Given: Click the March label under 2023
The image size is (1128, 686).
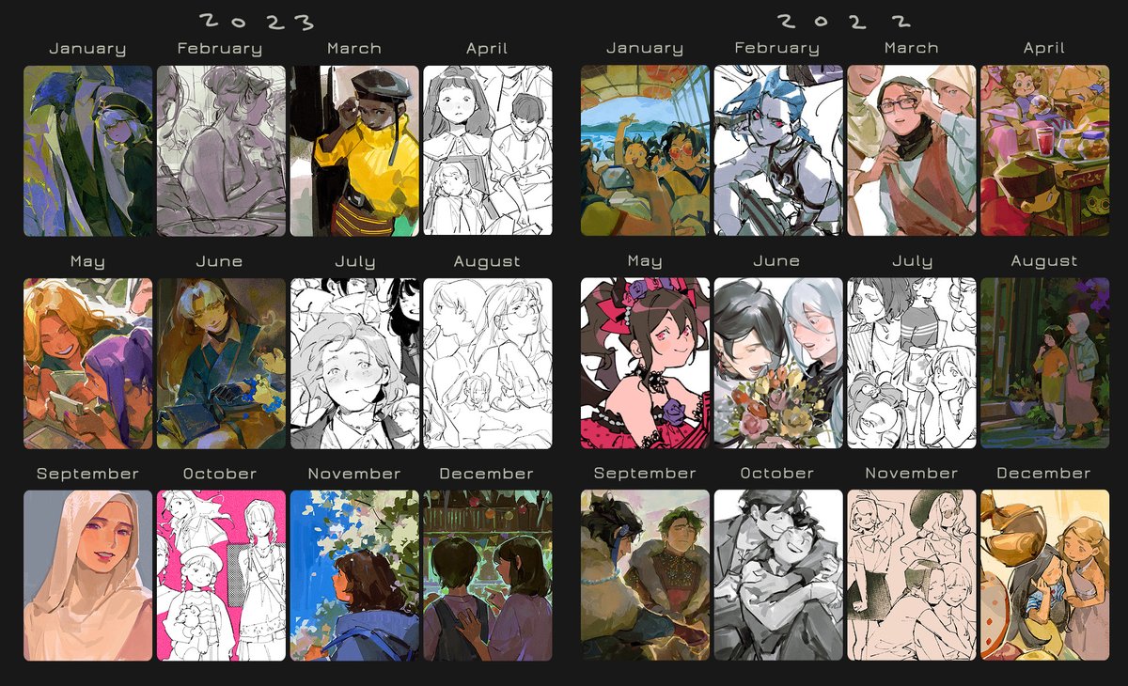Looking at the screenshot, I should coord(354,49).
